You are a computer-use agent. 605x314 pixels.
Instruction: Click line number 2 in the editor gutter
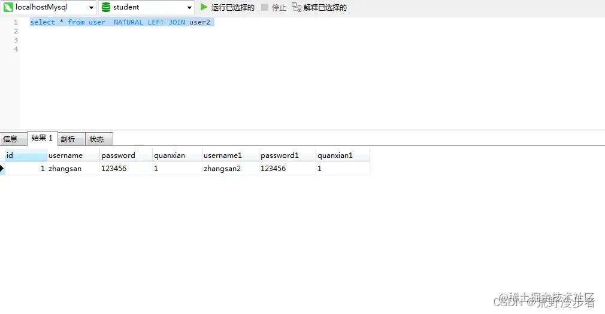tap(16, 31)
